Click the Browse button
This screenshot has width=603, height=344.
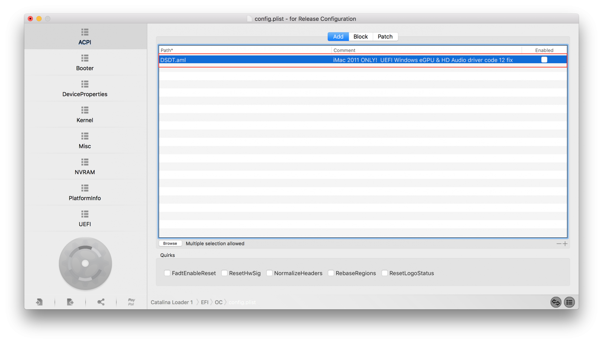[170, 243]
